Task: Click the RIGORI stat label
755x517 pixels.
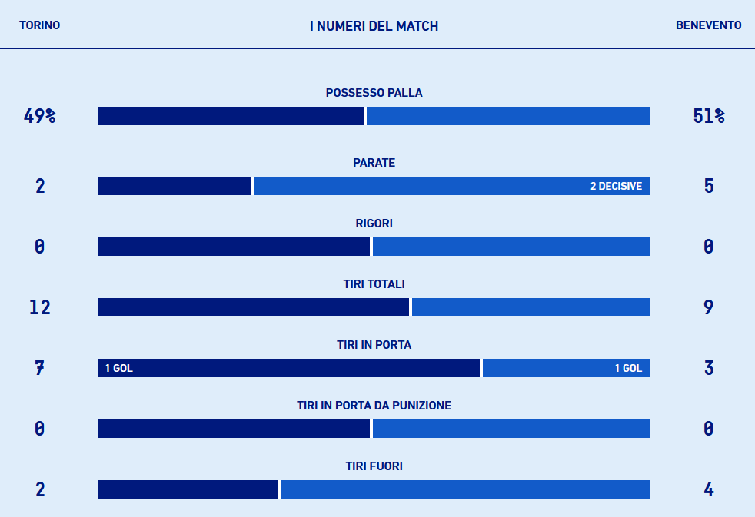Action: 374,224
